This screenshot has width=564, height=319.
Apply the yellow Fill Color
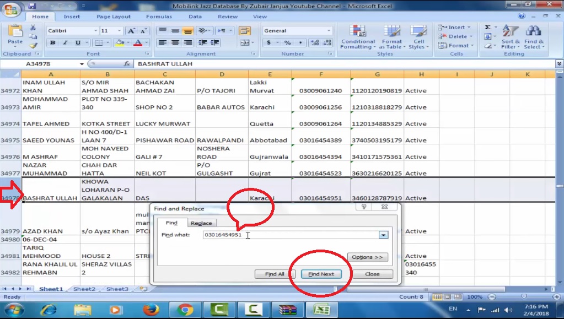(x=120, y=43)
